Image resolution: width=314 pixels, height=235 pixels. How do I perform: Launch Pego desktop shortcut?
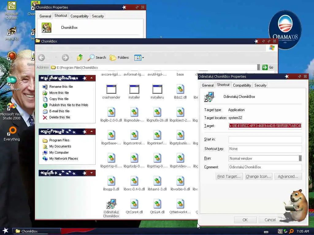[x=12, y=58]
